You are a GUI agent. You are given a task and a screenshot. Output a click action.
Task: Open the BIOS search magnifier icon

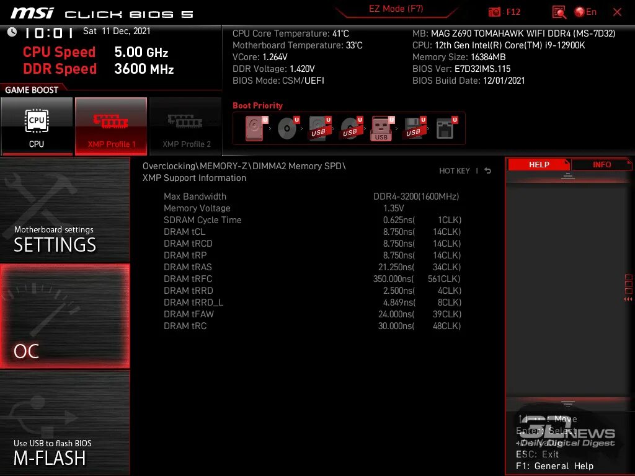click(x=559, y=12)
